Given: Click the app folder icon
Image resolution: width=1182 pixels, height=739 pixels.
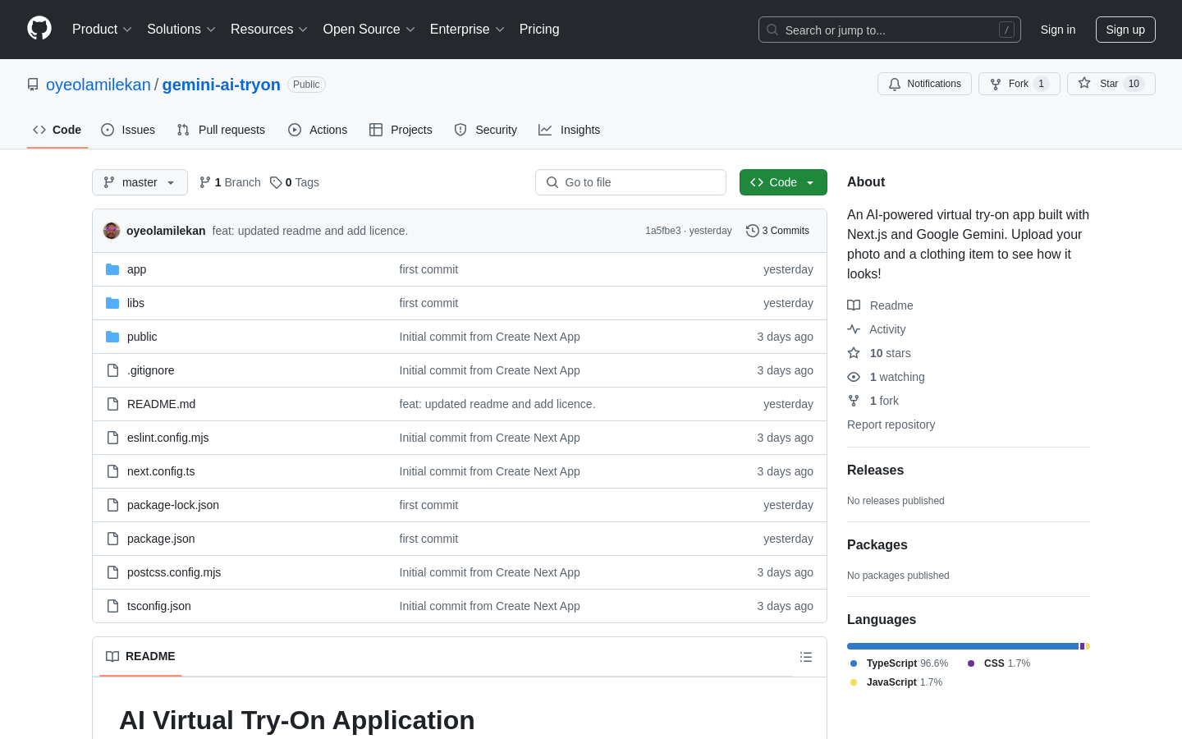Looking at the screenshot, I should [112, 269].
